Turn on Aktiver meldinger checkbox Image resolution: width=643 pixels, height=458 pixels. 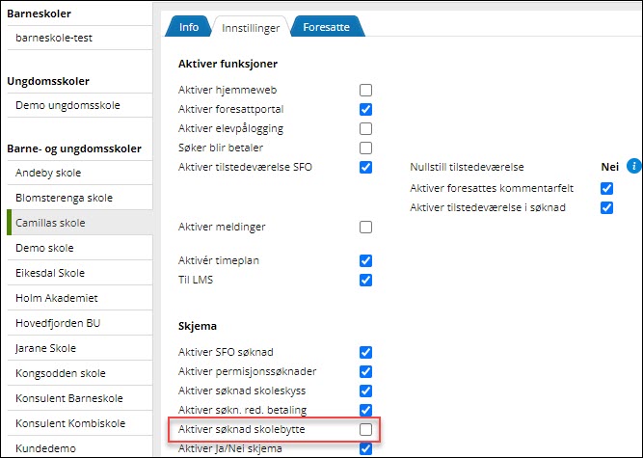click(x=365, y=227)
